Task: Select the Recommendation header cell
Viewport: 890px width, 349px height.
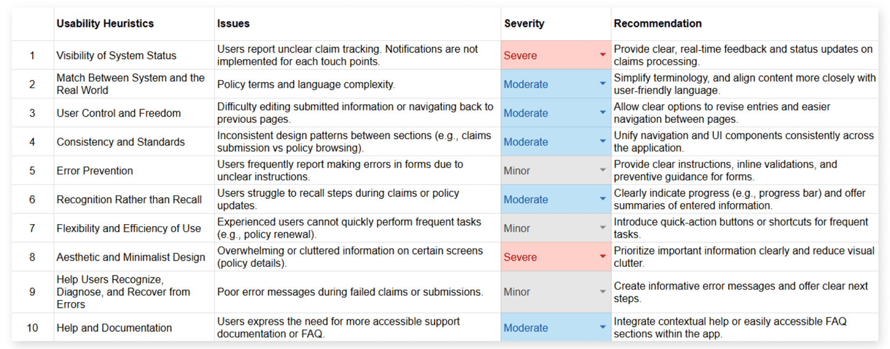Action: coord(658,23)
